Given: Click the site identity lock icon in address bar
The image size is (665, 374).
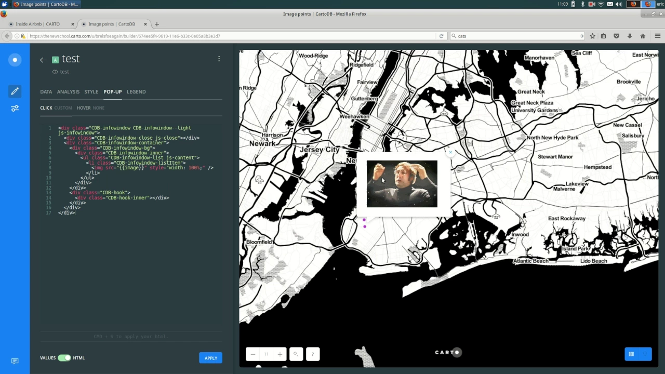Looking at the screenshot, I should point(22,36).
